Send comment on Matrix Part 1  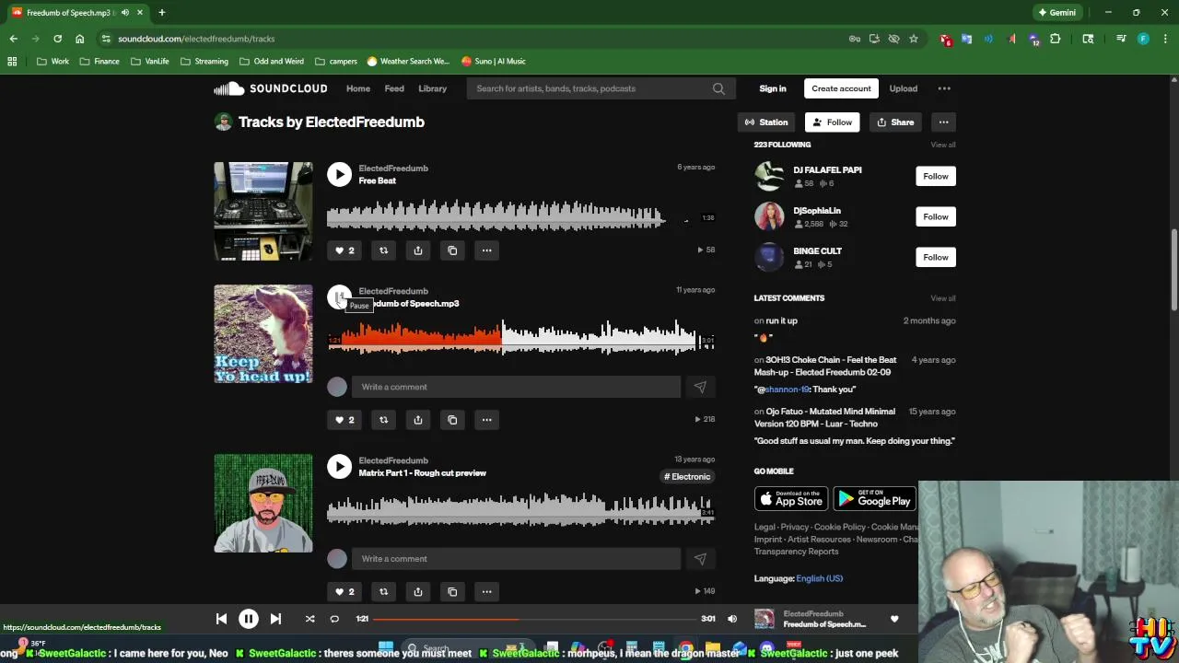(700, 559)
